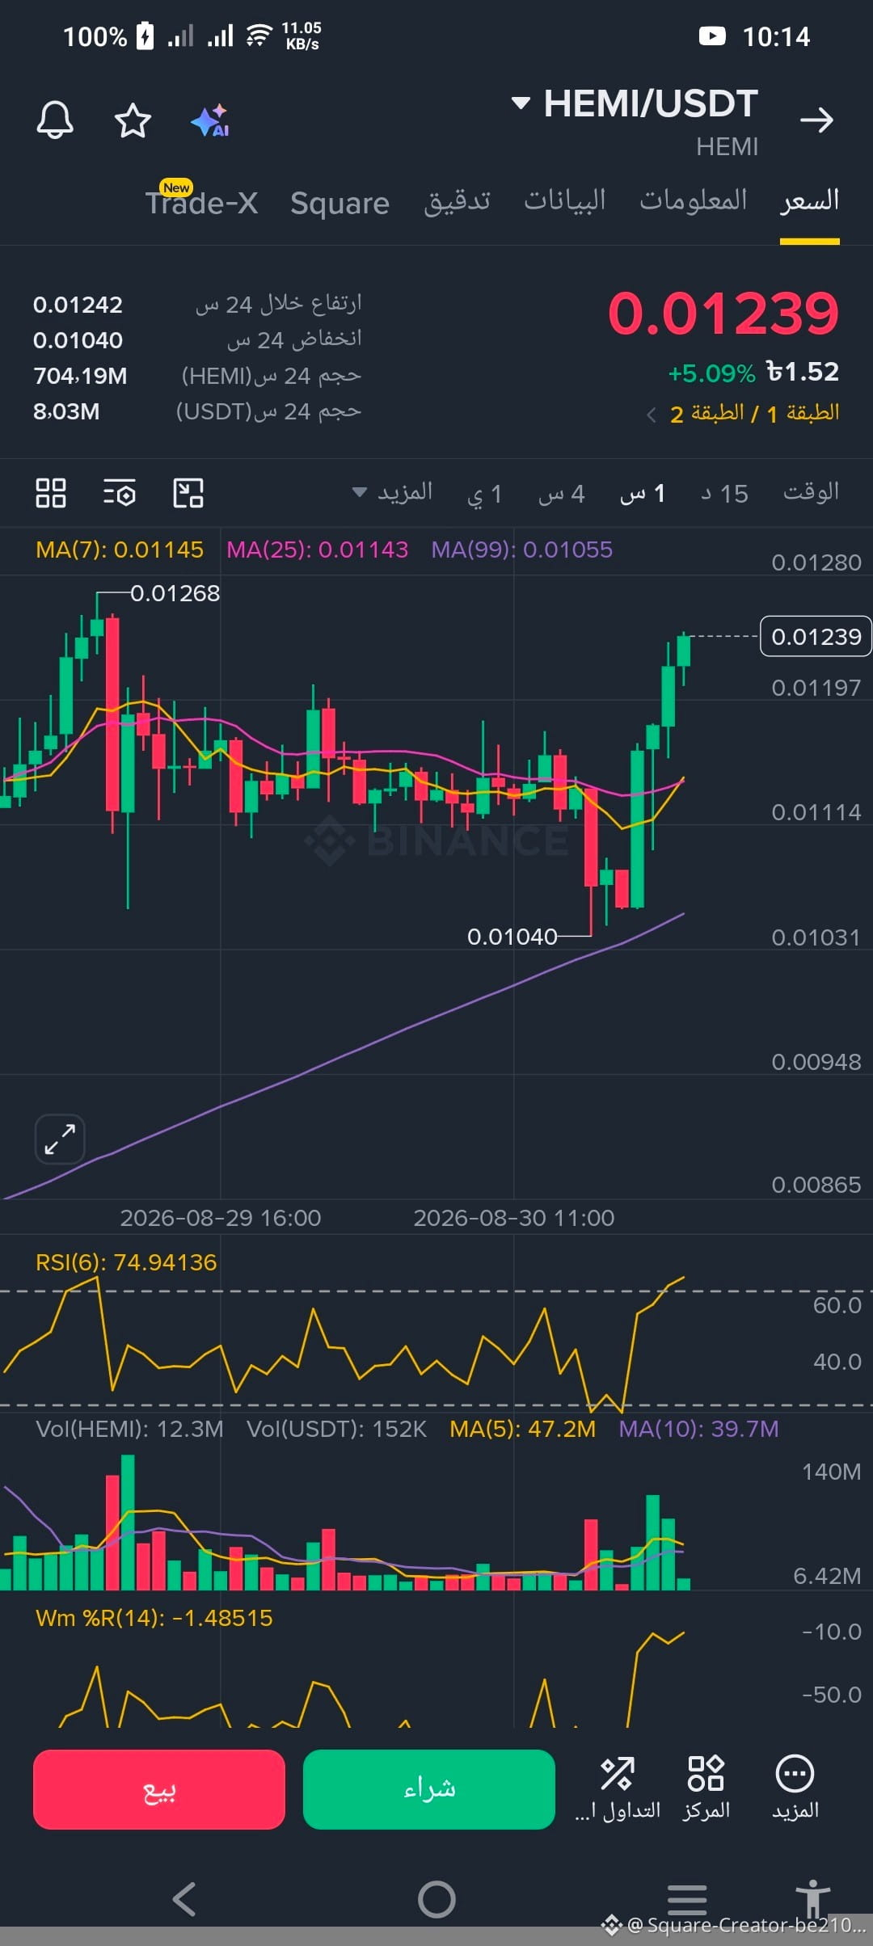Tap the الطبقة 2 tag link
Viewport: 873px width, 1946px height.
tap(707, 414)
